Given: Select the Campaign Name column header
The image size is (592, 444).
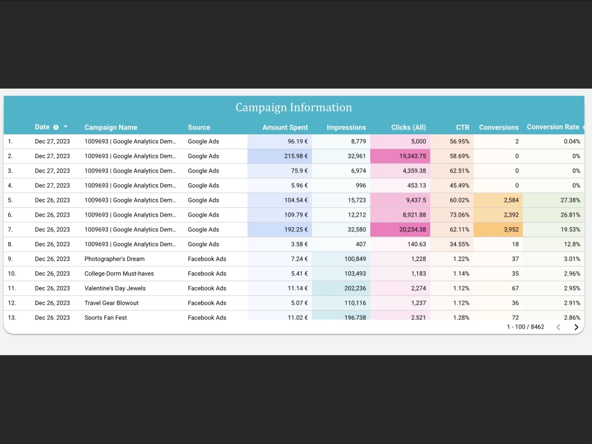Looking at the screenshot, I should click(111, 127).
